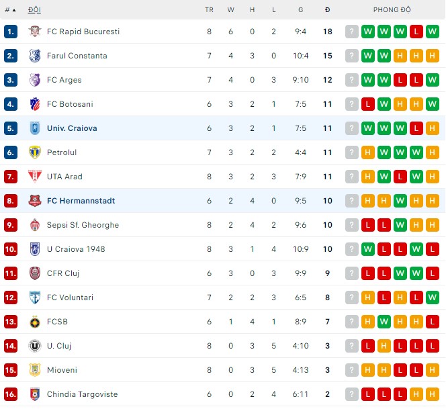
Task: Click the Chindia Targoviste team logo
Action: [34, 394]
